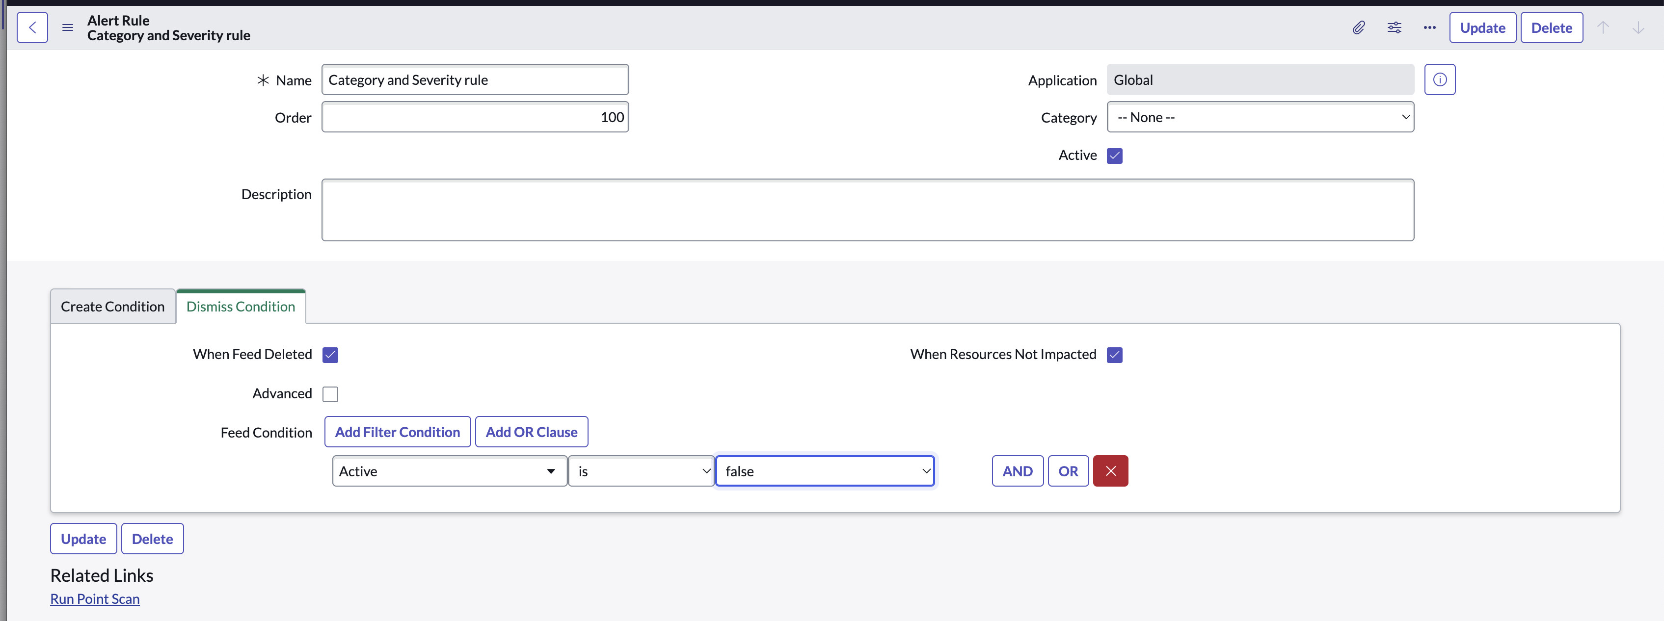The height and width of the screenshot is (621, 1664).
Task: Toggle the Active checkbox
Action: pyautogui.click(x=1114, y=155)
